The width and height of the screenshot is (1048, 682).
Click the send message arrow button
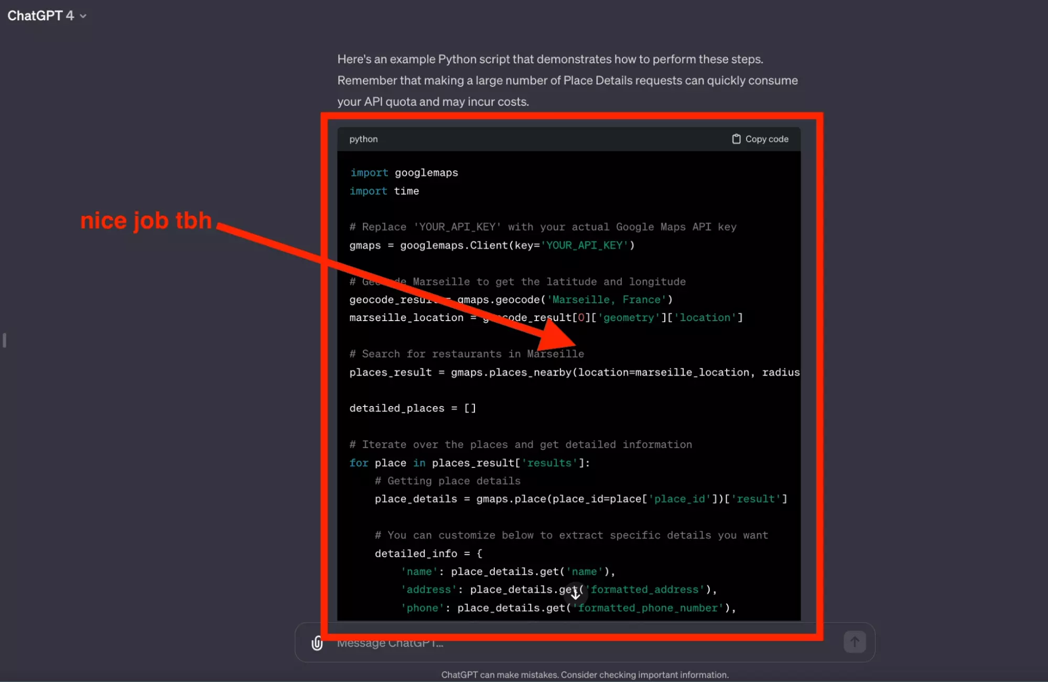(854, 642)
